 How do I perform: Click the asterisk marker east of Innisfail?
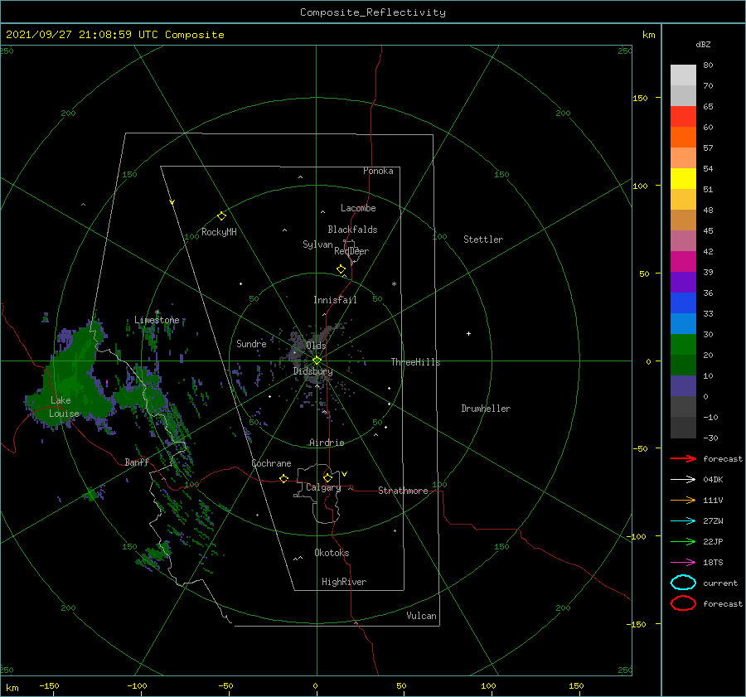tap(394, 284)
